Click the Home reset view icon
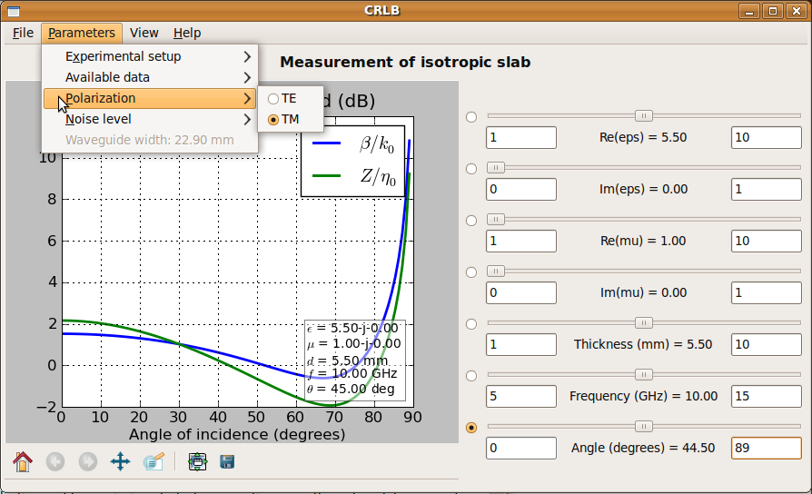Viewport: 812px width, 494px height. coord(23,461)
